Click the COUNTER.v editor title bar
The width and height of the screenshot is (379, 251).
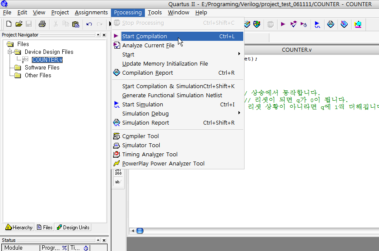click(297, 50)
